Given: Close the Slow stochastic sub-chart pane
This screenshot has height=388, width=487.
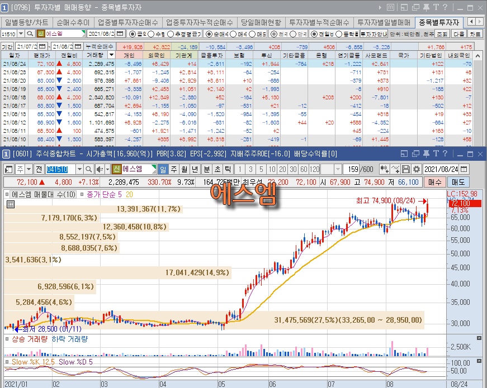Looking at the screenshot, I should [479, 361].
